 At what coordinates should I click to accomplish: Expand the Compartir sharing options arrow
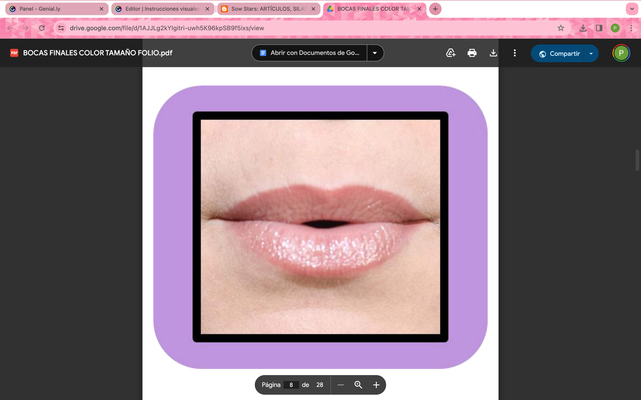pos(591,53)
